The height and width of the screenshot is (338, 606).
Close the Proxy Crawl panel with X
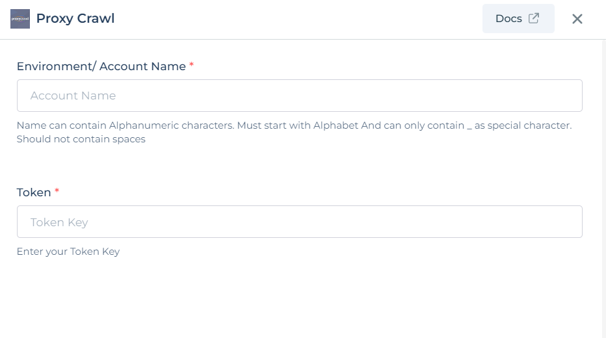click(x=577, y=19)
